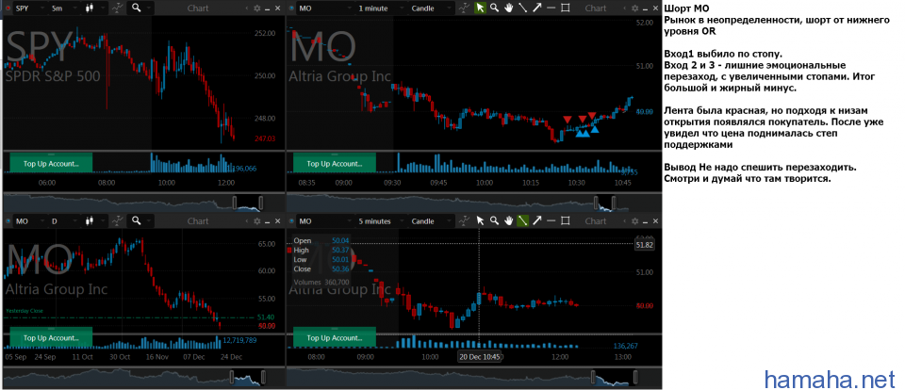905x390 pixels.
Task: Grab left range handle of MO daily navigator
Action: tap(233, 377)
